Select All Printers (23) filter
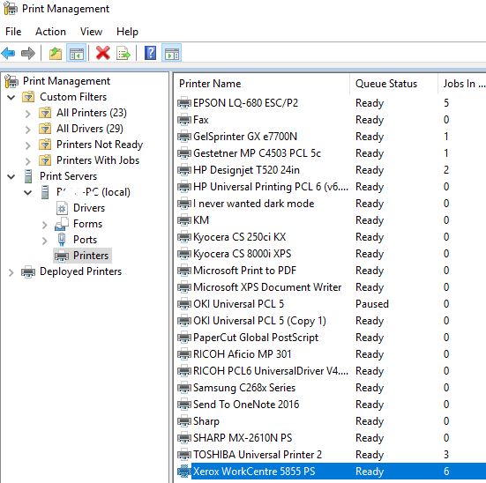The height and width of the screenshot is (483, 486). [x=92, y=113]
